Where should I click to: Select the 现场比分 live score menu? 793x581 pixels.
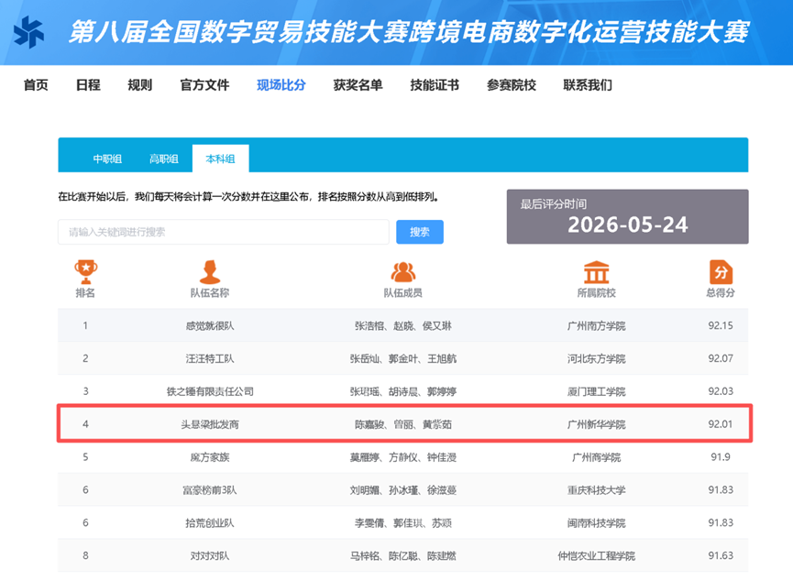281,85
